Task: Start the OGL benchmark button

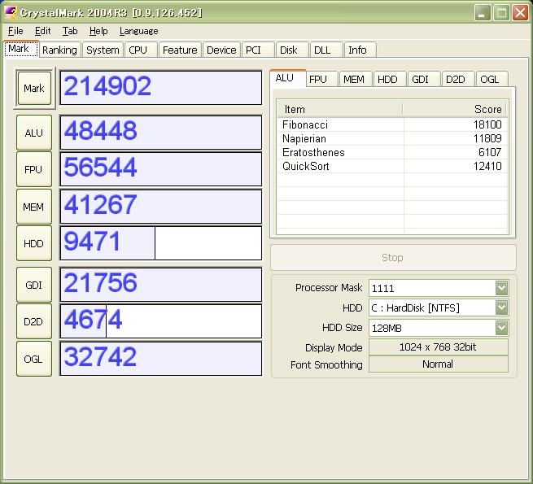Action: coord(33,359)
